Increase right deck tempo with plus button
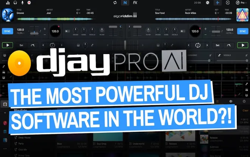The height and width of the screenshot is (157, 250). click(205, 29)
